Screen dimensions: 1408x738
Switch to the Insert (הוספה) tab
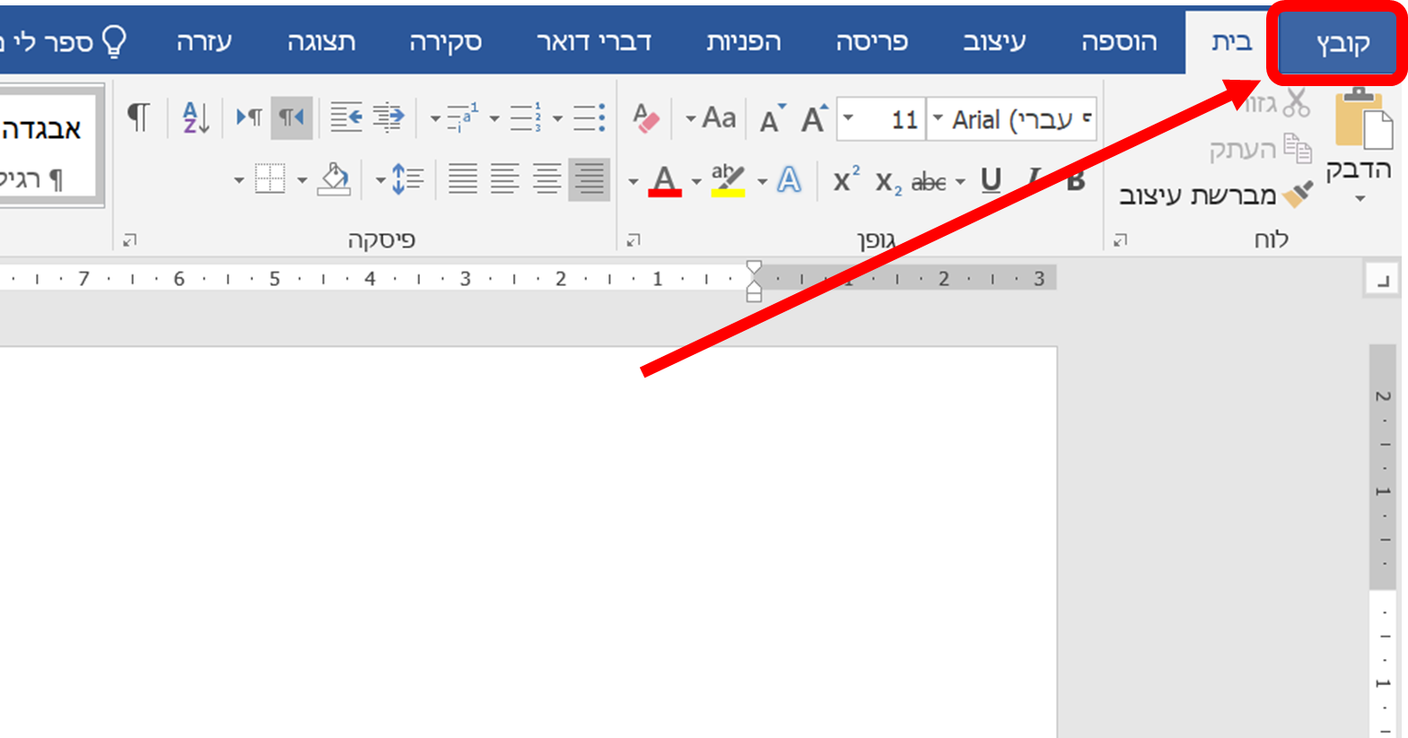tap(1119, 42)
